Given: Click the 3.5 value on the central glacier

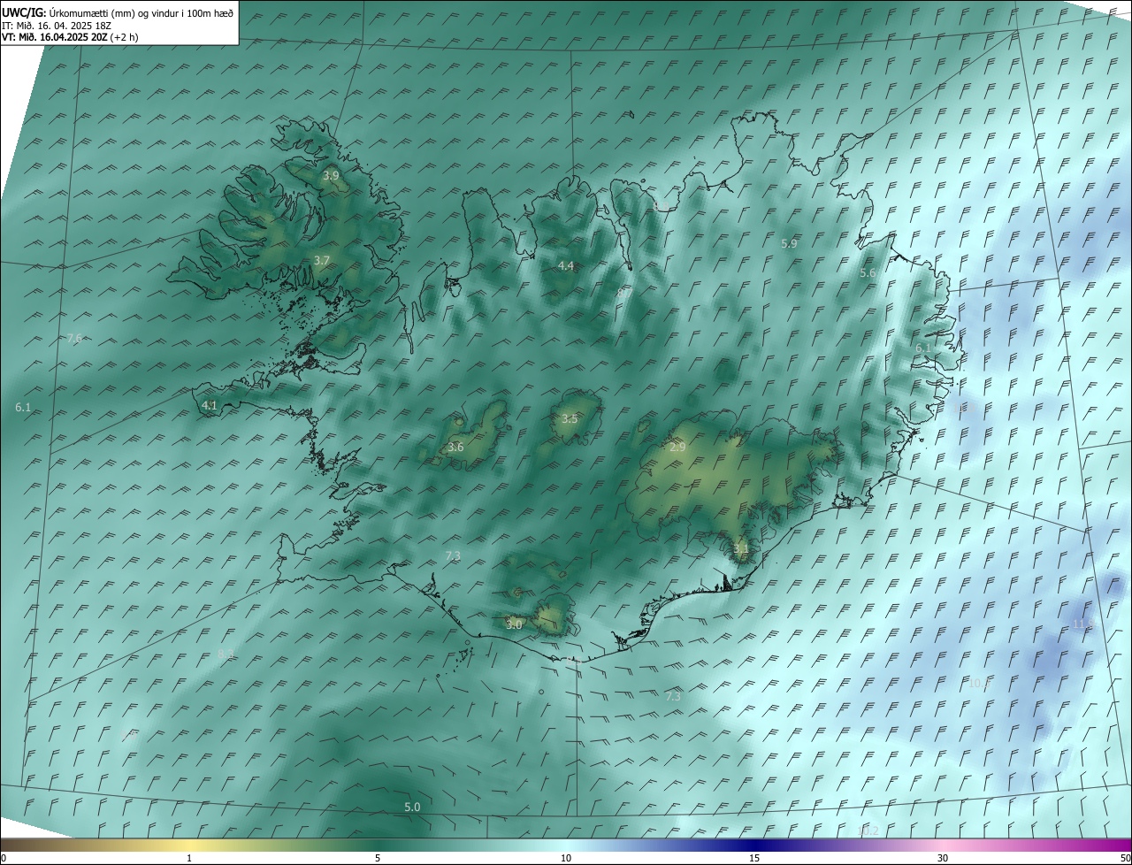Looking at the screenshot, I should pyautogui.click(x=570, y=418).
